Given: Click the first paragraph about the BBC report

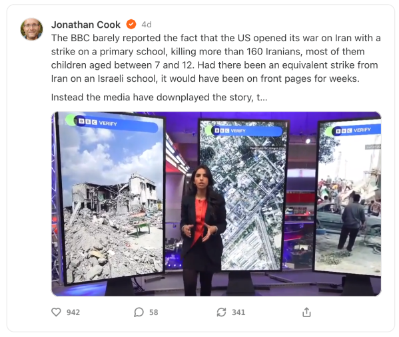Looking at the screenshot, I should (216, 58).
